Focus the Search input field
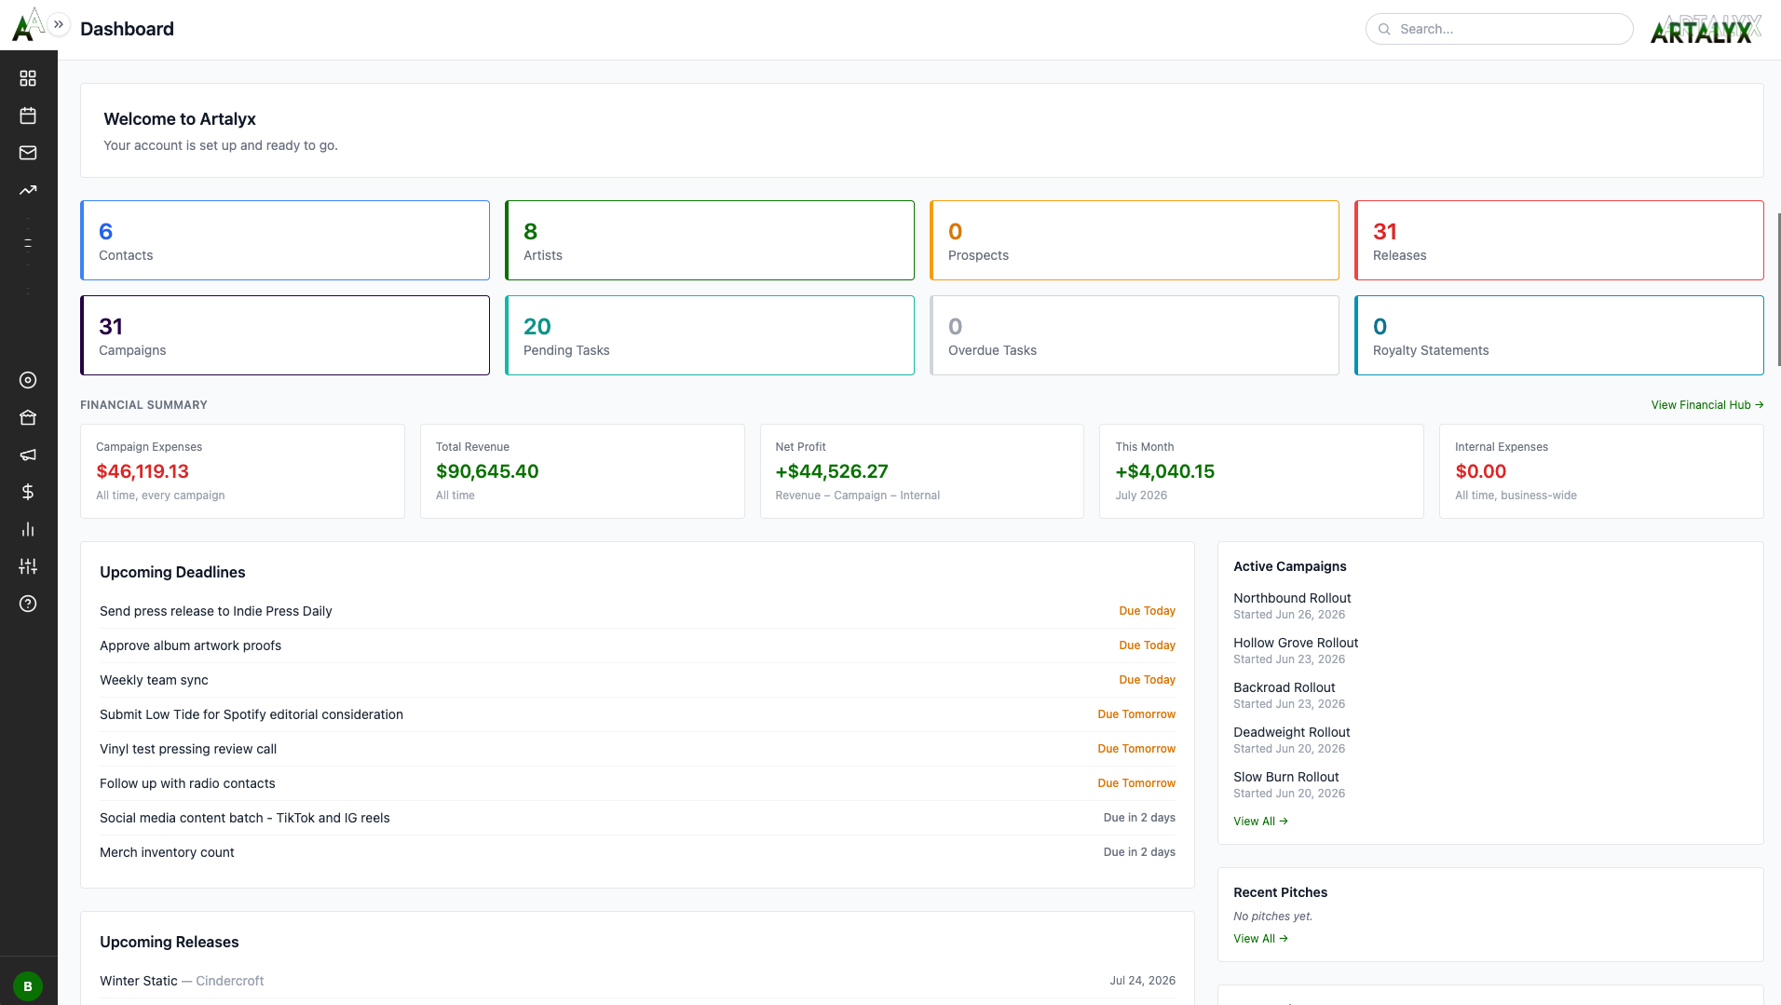This screenshot has width=1781, height=1005. pos(1499,29)
